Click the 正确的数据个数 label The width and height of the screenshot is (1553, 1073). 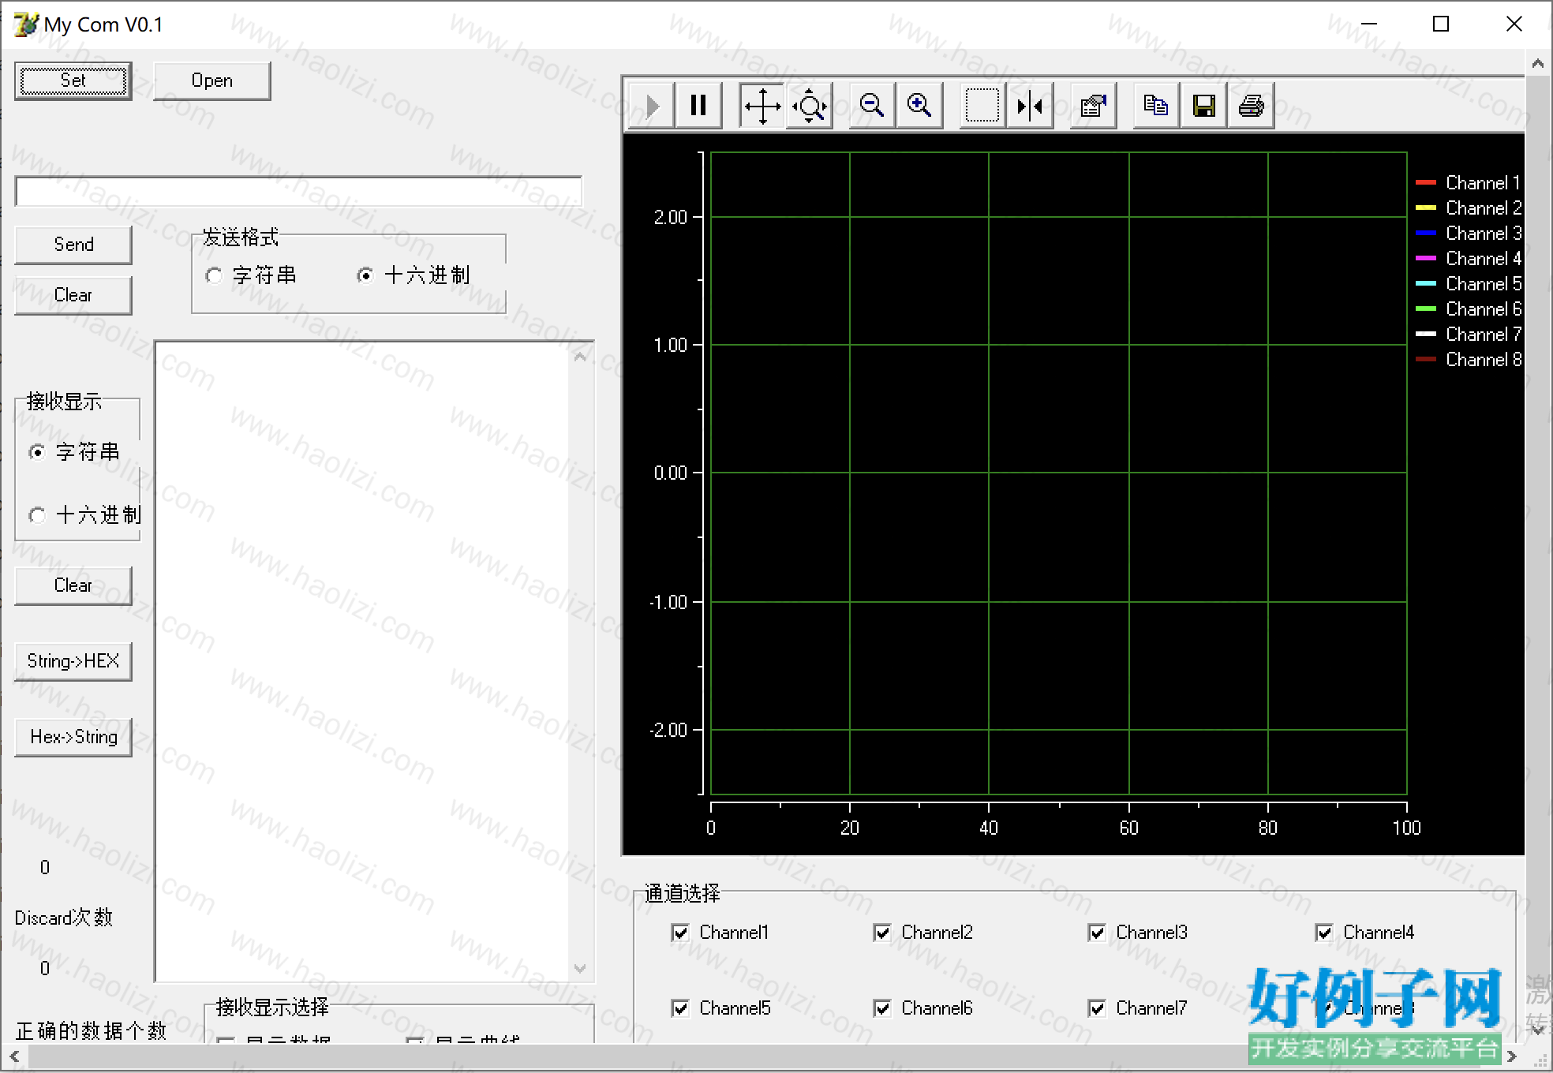(x=91, y=1031)
